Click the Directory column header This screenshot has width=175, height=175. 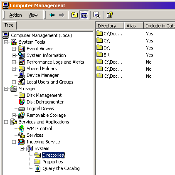[x=110, y=26]
